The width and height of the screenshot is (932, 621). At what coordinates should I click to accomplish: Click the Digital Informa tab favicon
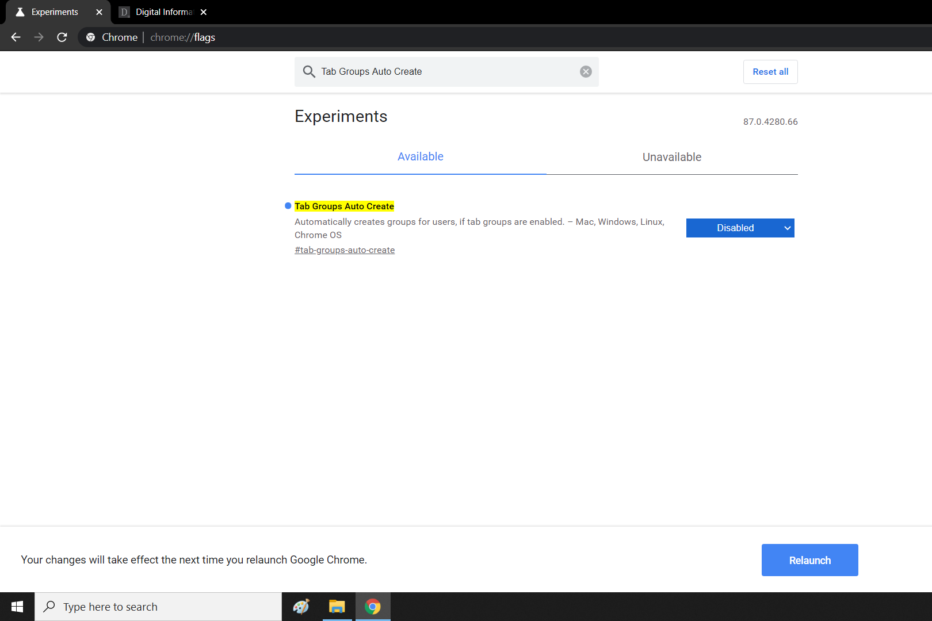pyautogui.click(x=124, y=12)
